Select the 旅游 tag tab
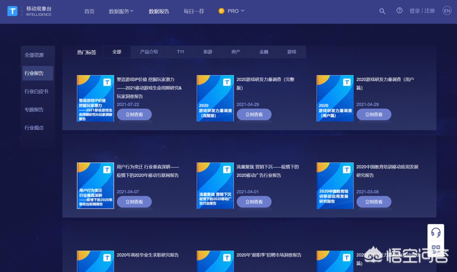The width and height of the screenshot is (457, 272). coord(208,52)
